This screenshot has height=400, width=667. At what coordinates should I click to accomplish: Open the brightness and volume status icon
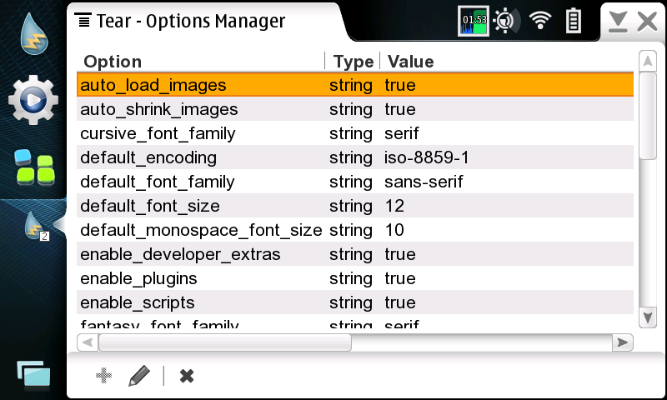click(506, 20)
